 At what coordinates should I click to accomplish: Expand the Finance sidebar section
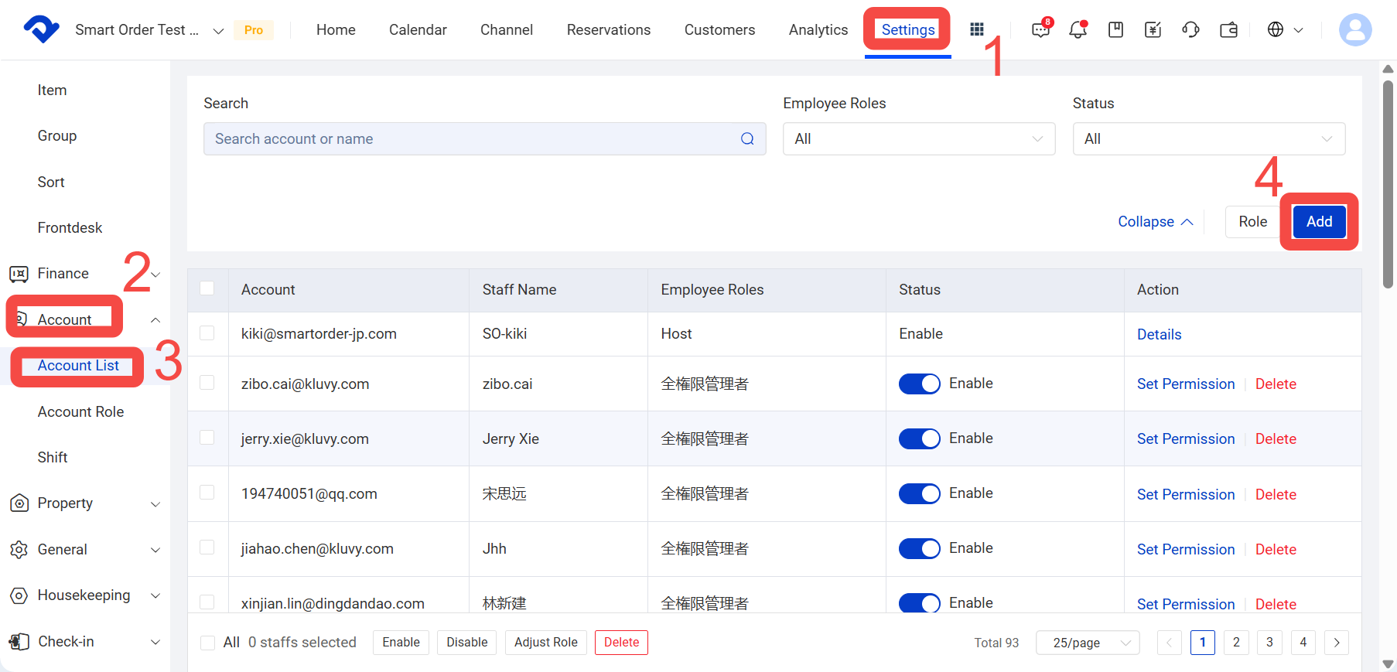click(155, 275)
